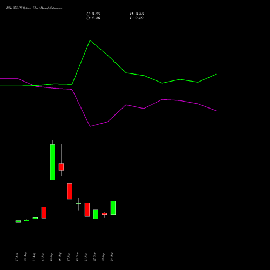270x270 pixels.
Task: Click the first small green candle for 27 Aug
Action: [x=18, y=221]
